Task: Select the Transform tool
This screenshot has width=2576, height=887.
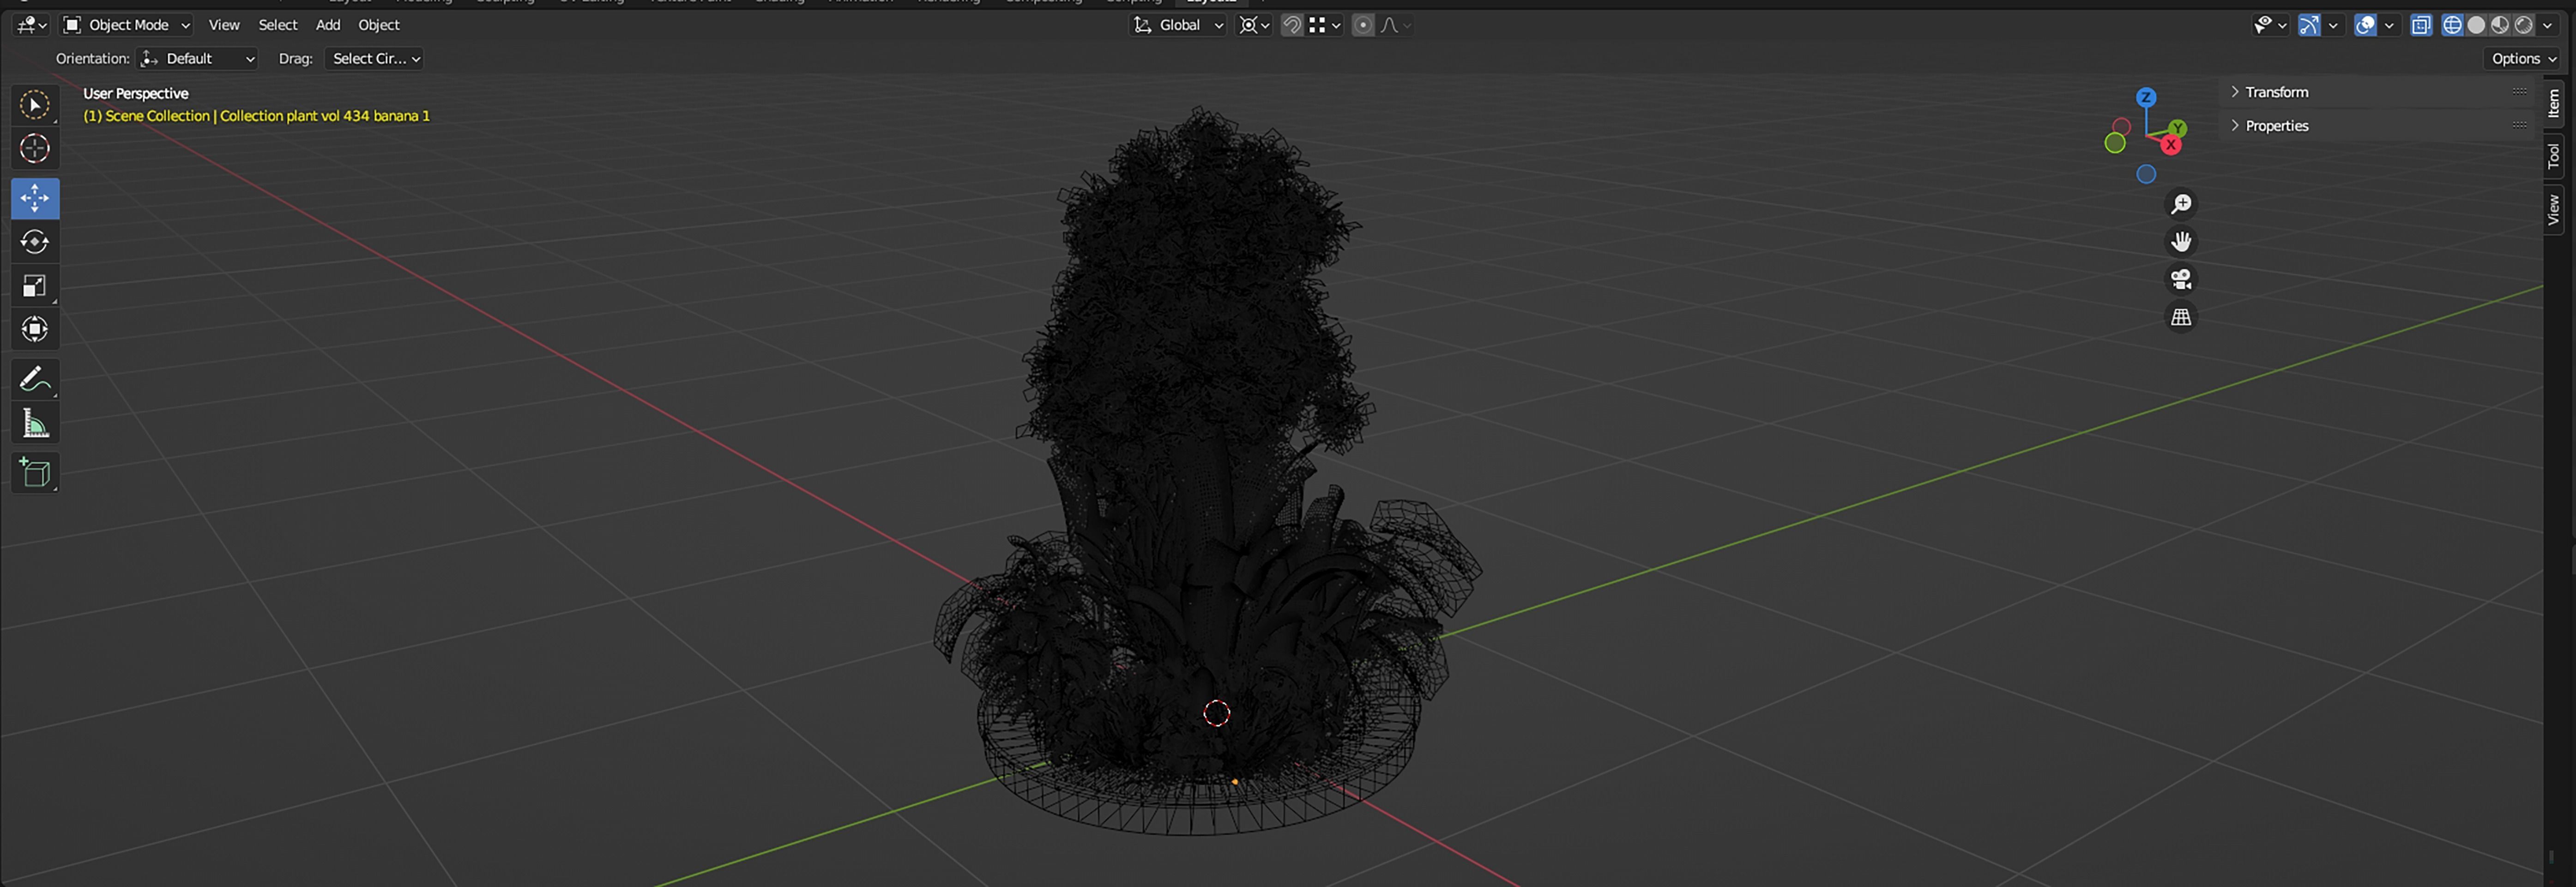Action: pos(35,329)
